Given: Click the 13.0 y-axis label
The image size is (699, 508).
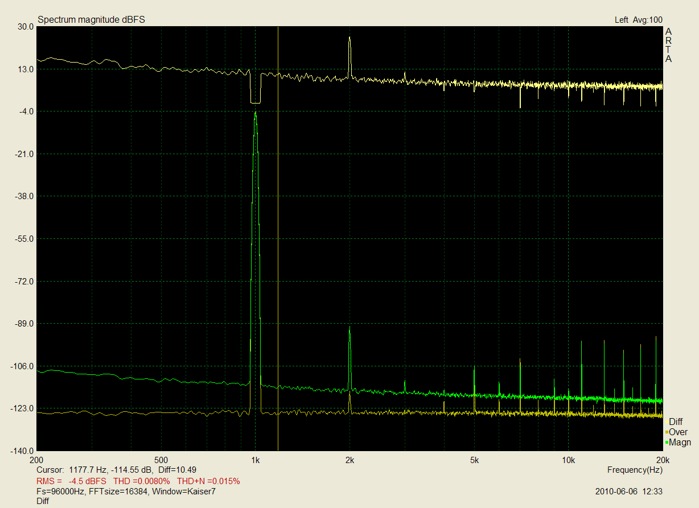Looking at the screenshot, I should pyautogui.click(x=27, y=69).
